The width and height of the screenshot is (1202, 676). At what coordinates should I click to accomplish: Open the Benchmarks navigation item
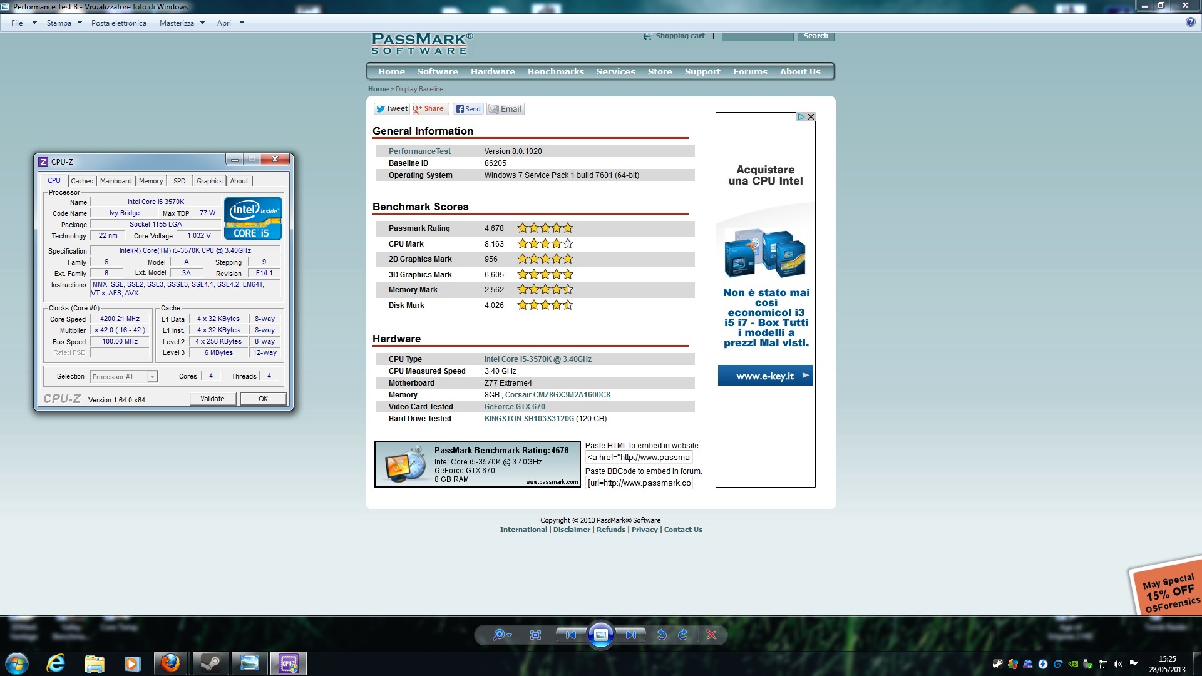click(x=555, y=72)
